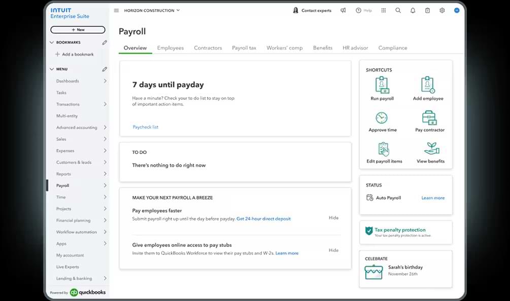Click the Pay contractor briefcase icon
510x301 pixels.
(429, 118)
